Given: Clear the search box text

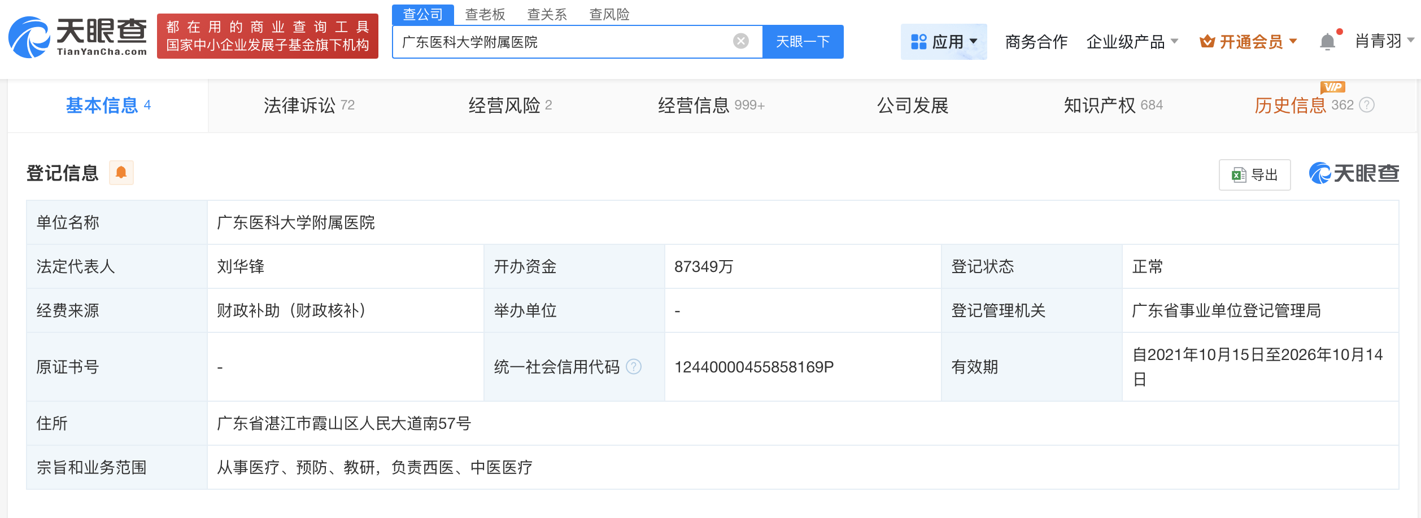Looking at the screenshot, I should (741, 41).
